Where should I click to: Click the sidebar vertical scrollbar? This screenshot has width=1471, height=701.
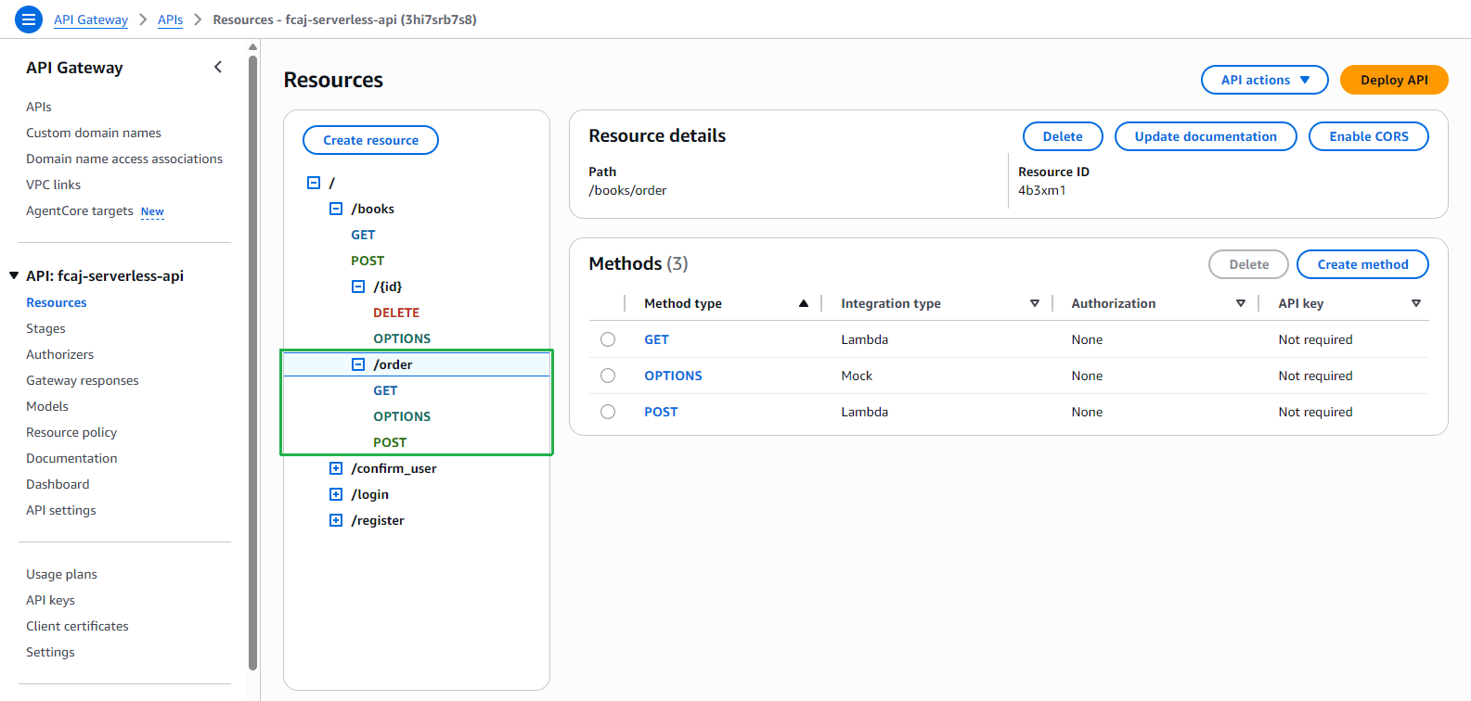pyautogui.click(x=252, y=362)
